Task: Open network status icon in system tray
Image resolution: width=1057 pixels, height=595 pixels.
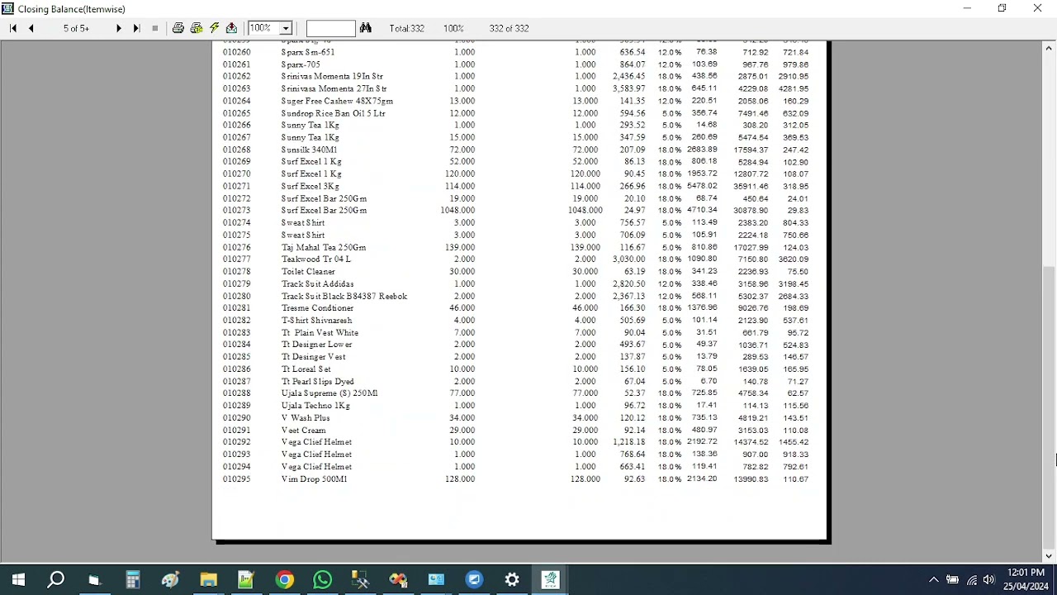Action: tap(971, 580)
